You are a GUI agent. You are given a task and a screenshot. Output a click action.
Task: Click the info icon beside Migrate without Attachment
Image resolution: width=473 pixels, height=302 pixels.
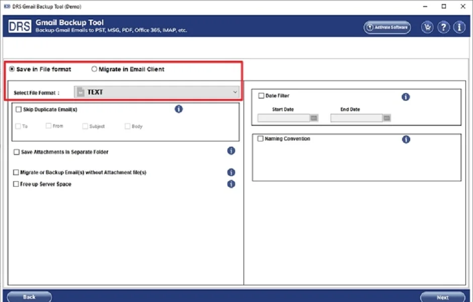[231, 172]
